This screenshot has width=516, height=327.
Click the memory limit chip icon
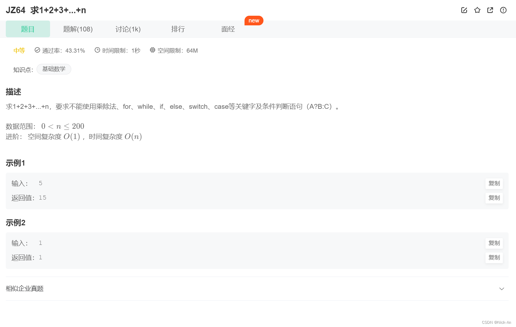pos(152,50)
